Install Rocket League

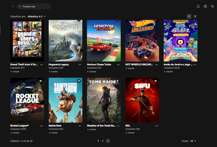[15, 133]
